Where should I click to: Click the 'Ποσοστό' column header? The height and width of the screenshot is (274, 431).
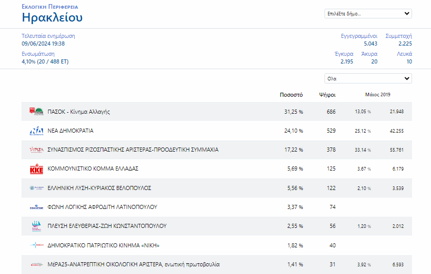point(291,95)
